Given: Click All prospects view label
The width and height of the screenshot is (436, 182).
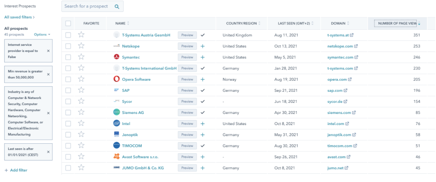Looking at the screenshot, I should [16, 28].
